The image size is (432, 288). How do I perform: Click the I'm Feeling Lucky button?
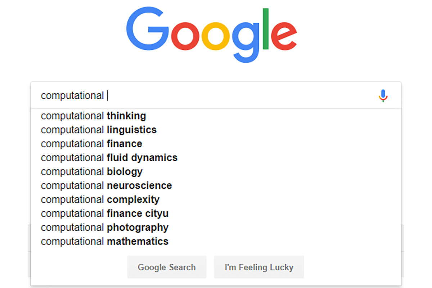259,267
